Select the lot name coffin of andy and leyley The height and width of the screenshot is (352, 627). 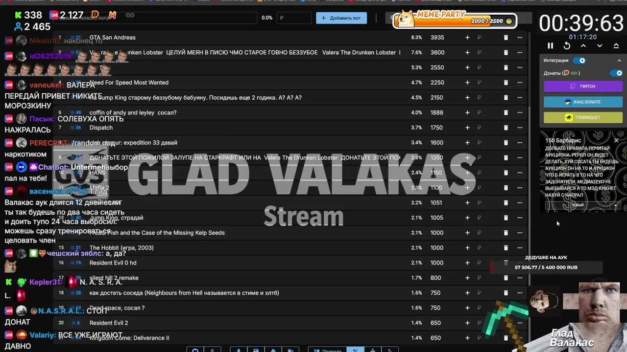coord(133,113)
